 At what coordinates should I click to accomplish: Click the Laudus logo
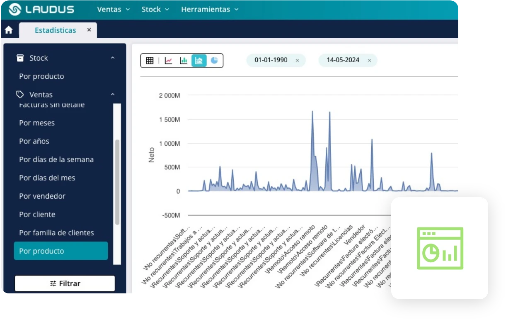(x=41, y=9)
